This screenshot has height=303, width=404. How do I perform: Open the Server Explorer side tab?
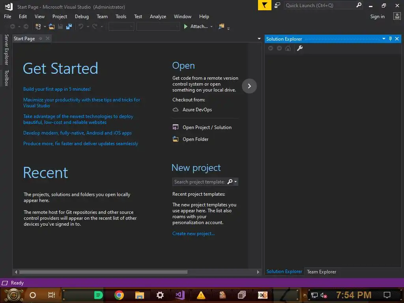click(x=6, y=49)
